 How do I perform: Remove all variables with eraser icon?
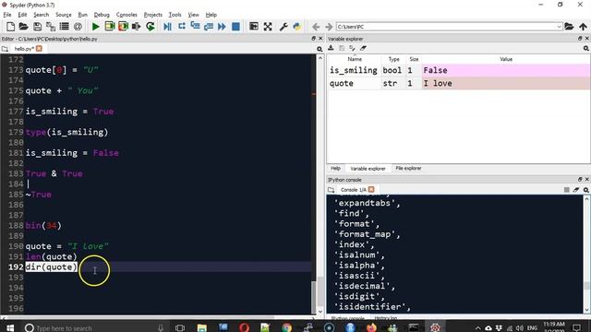click(x=363, y=48)
